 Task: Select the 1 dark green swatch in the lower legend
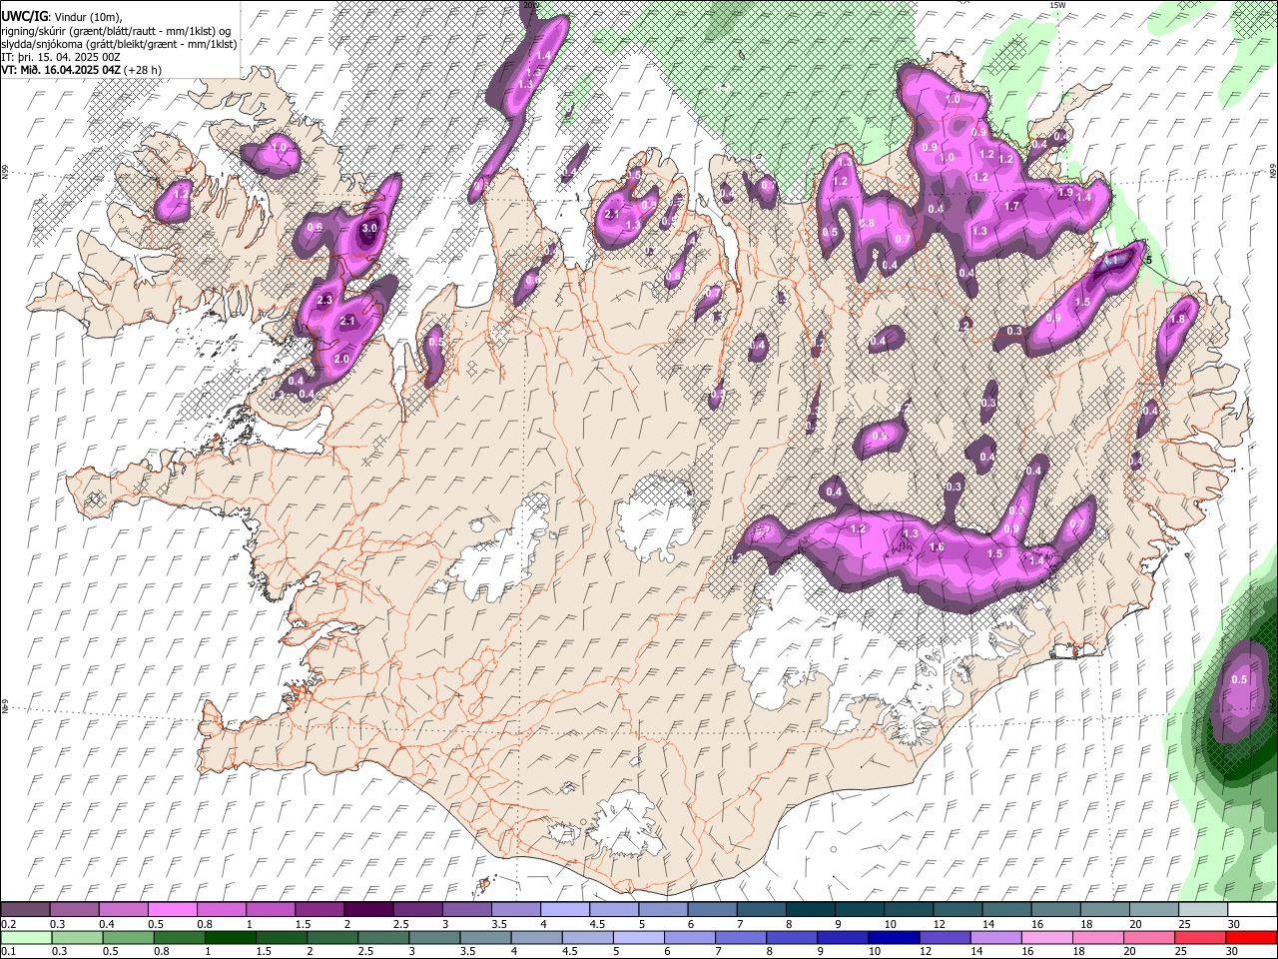(x=232, y=937)
